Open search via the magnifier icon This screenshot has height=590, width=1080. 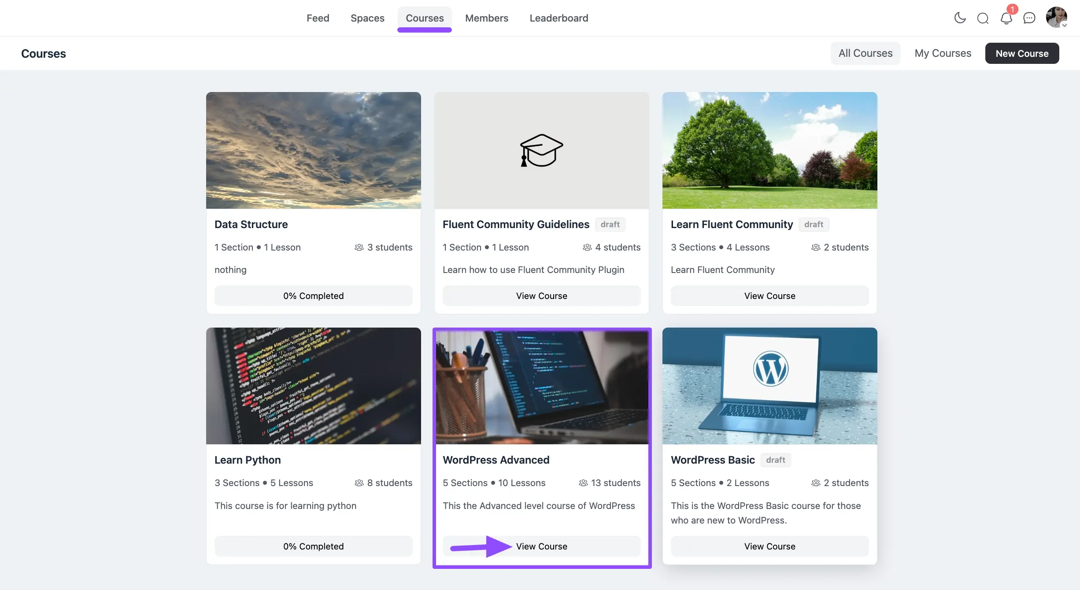click(x=983, y=18)
